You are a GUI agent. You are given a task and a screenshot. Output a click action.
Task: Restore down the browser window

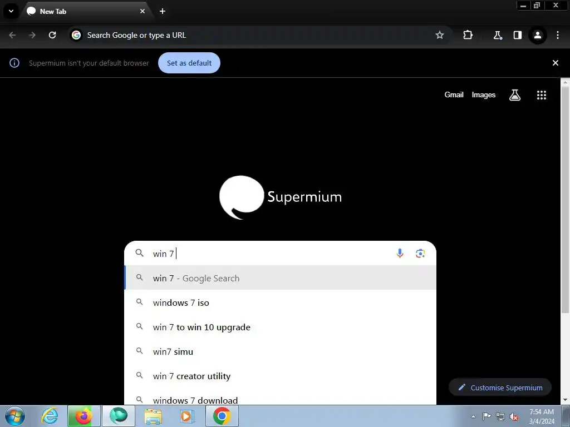[537, 6]
